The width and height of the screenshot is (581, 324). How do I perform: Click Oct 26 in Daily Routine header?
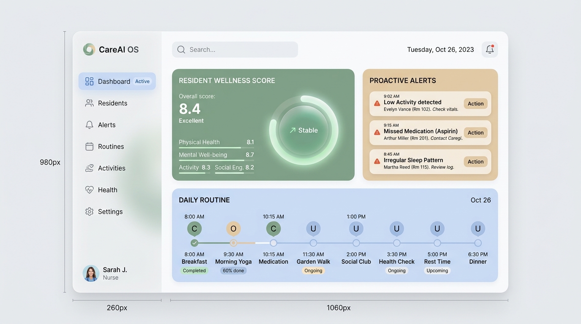(x=481, y=200)
